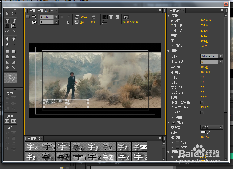This screenshot has width=233, height=169.
Task: Click the 大写字母尺寸 75.0 % value
Action: (x=205, y=107)
